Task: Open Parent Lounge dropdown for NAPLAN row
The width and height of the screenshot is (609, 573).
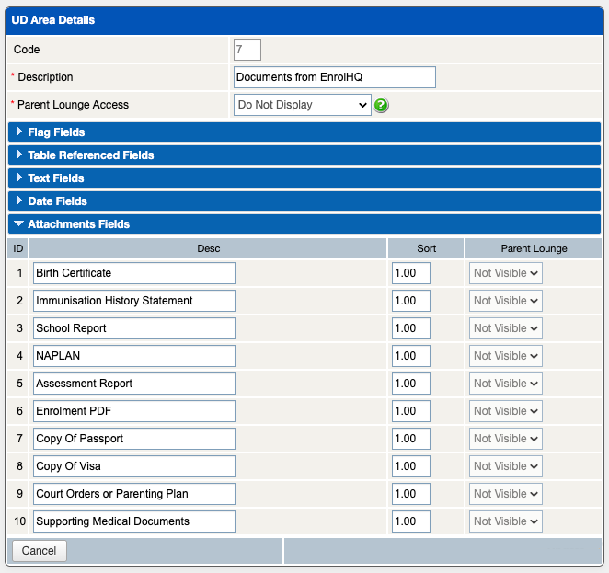Action: point(505,356)
